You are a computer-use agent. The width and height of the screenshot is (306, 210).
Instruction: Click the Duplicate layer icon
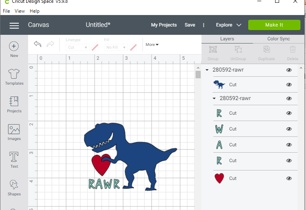[266, 49]
